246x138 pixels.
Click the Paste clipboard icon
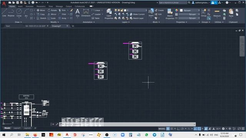[231, 13]
